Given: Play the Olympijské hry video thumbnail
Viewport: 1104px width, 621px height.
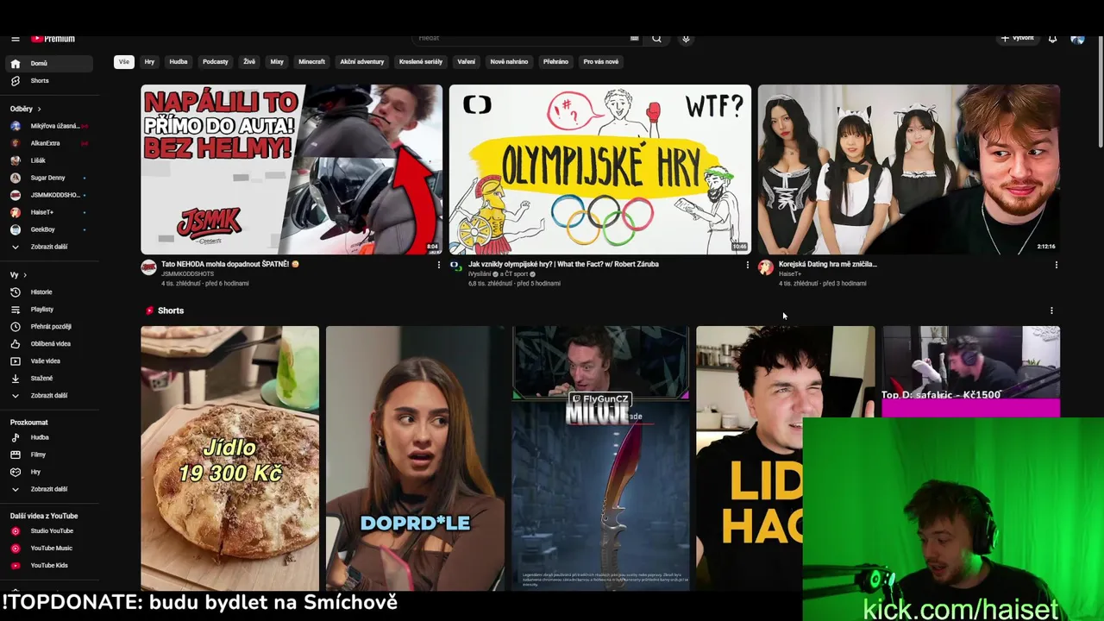Looking at the screenshot, I should pos(600,169).
